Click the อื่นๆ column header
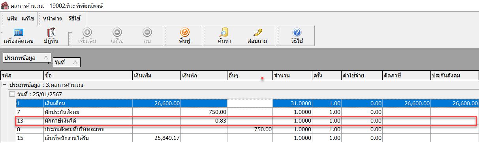The image size is (479, 143). (250, 75)
